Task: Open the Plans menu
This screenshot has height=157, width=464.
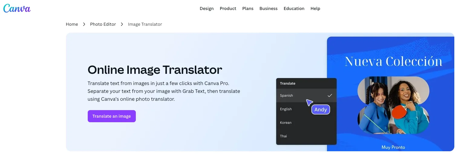Action: pyautogui.click(x=248, y=8)
